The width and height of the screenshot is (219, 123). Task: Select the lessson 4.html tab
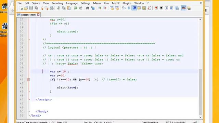tap(28, 15)
